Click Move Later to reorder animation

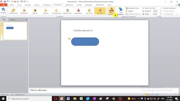pos(168,14)
